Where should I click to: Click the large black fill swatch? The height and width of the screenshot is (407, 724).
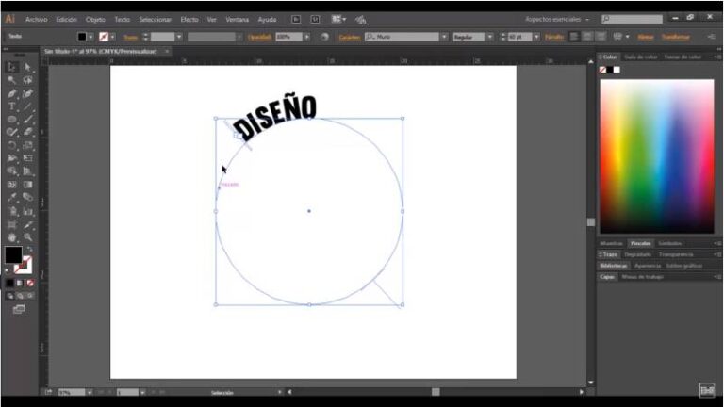tap(13, 254)
